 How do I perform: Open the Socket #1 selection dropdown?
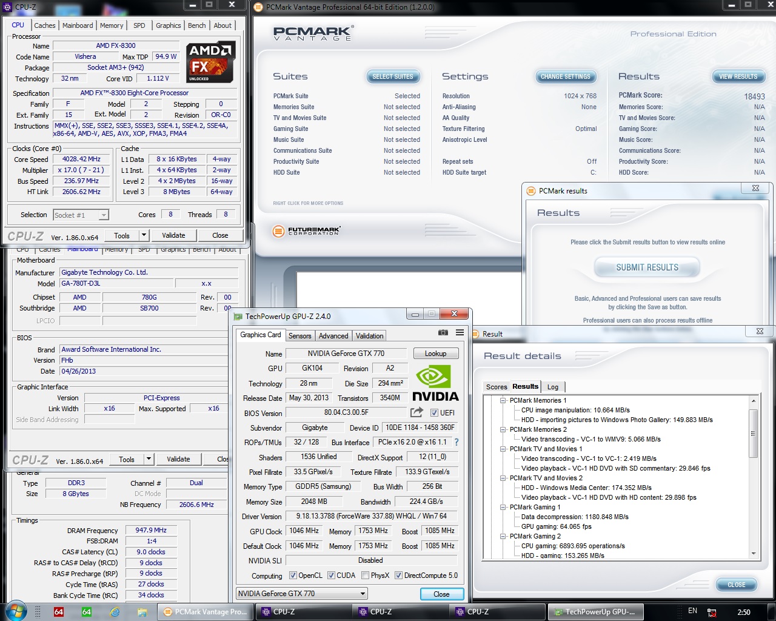pyautogui.click(x=104, y=215)
